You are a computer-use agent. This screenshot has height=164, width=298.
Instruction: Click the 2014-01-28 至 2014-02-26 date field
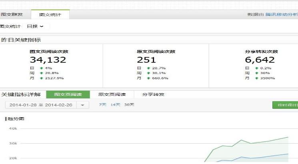click(41, 105)
